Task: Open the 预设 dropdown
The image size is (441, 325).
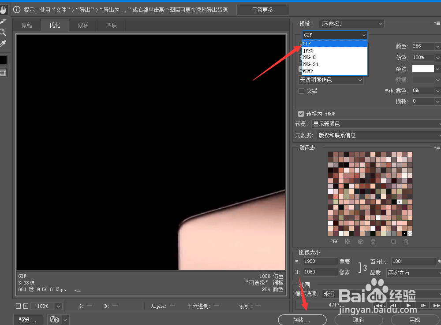Action: coord(351,23)
